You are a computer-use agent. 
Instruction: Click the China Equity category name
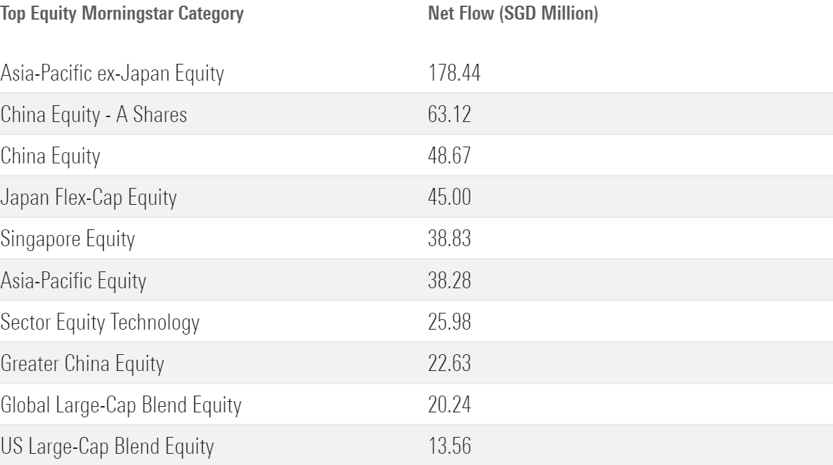[x=50, y=156]
